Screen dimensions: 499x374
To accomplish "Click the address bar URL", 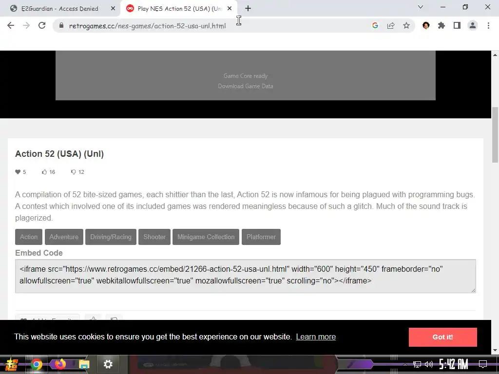I will click(147, 26).
